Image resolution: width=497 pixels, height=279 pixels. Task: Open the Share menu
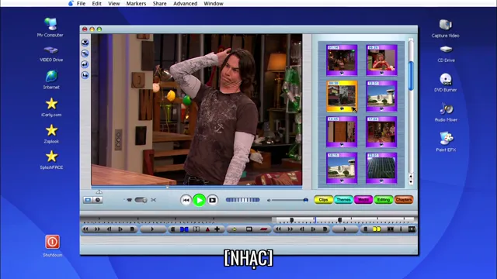[x=159, y=3]
